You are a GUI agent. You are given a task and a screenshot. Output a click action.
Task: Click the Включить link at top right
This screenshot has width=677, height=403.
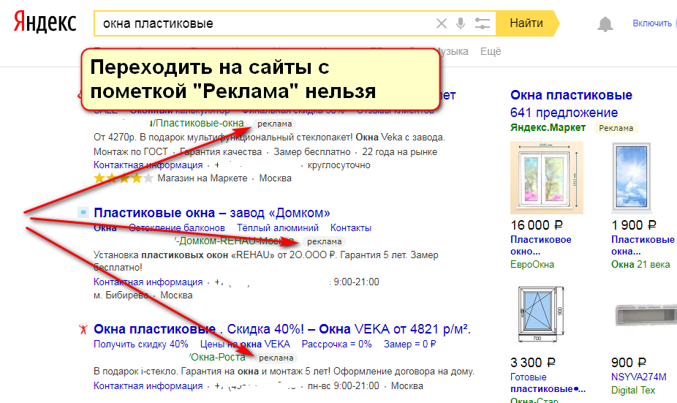coord(652,23)
